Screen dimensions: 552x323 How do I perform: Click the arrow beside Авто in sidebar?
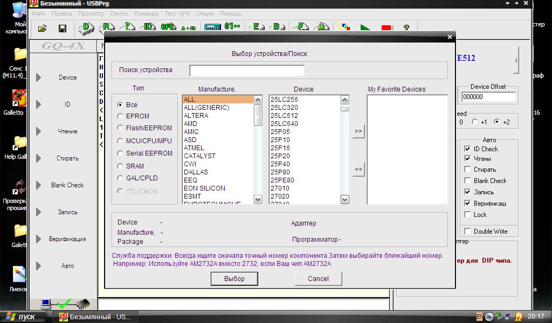pyautogui.click(x=38, y=266)
